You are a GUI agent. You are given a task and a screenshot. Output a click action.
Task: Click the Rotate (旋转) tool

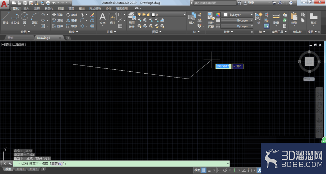(x=72, y=15)
